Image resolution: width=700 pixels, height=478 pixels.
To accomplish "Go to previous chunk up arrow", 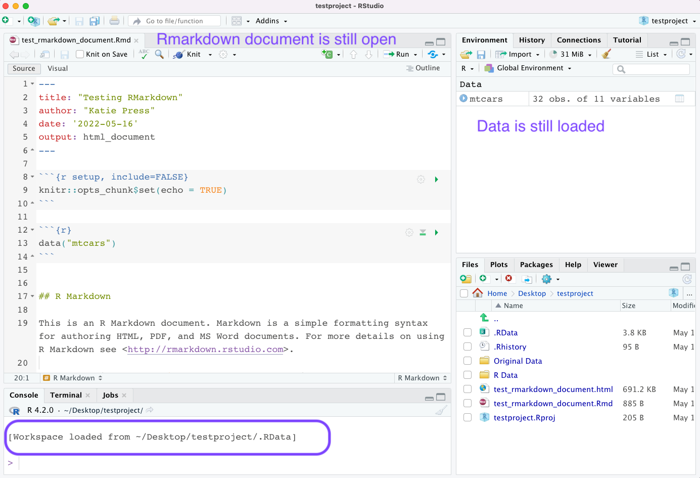I will click(354, 54).
